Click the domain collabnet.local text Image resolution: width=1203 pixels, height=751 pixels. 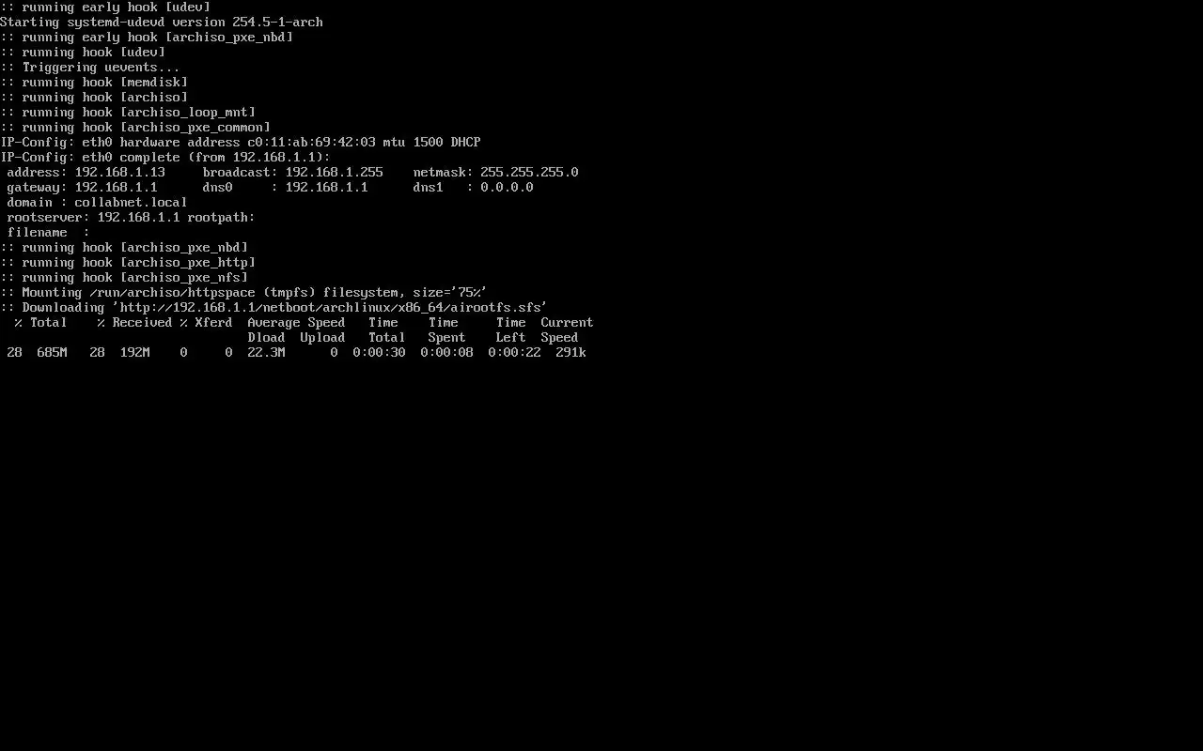coord(97,202)
